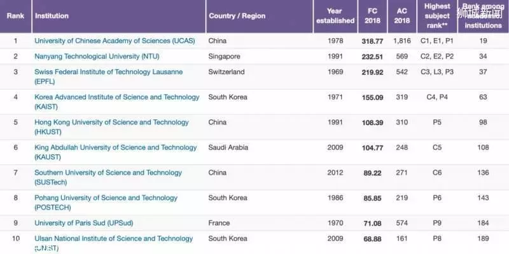509x254 pixels.
Task: Select FC value 68.88
Action: [372, 239]
